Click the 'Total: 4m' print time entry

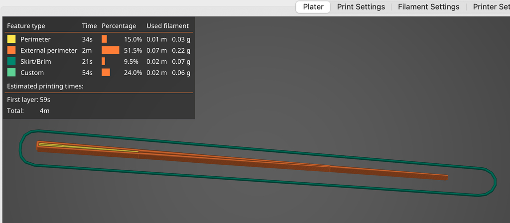28,111
